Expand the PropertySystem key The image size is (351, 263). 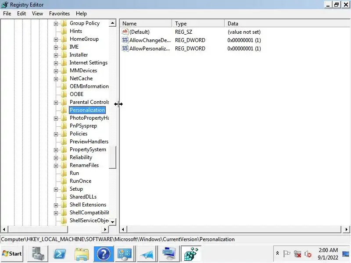click(56, 150)
